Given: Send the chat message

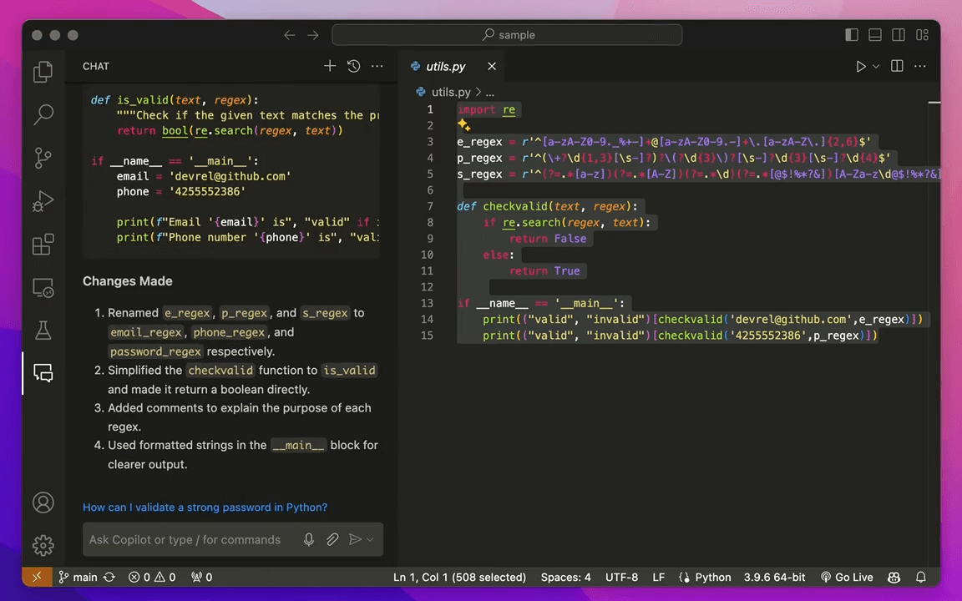Looking at the screenshot, I should coord(355,540).
